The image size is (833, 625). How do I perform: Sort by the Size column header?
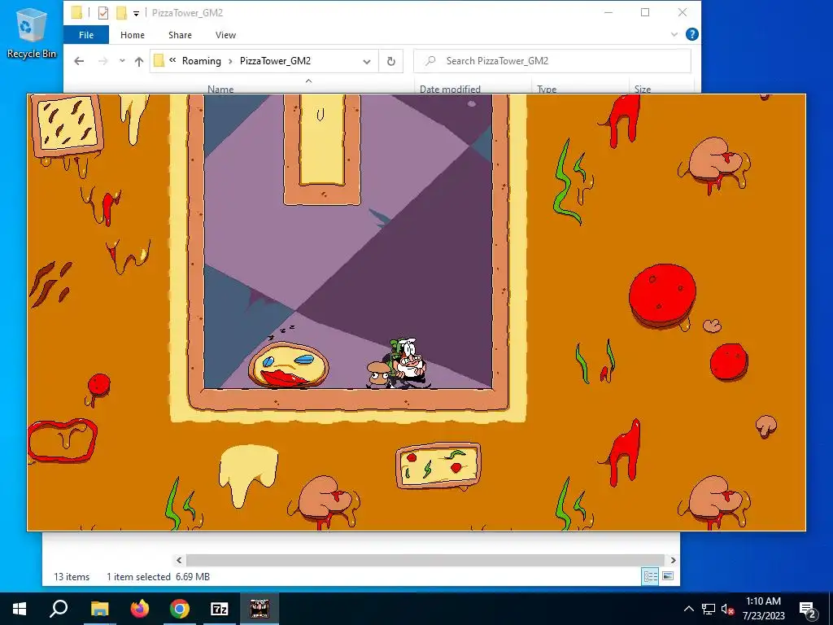[643, 90]
